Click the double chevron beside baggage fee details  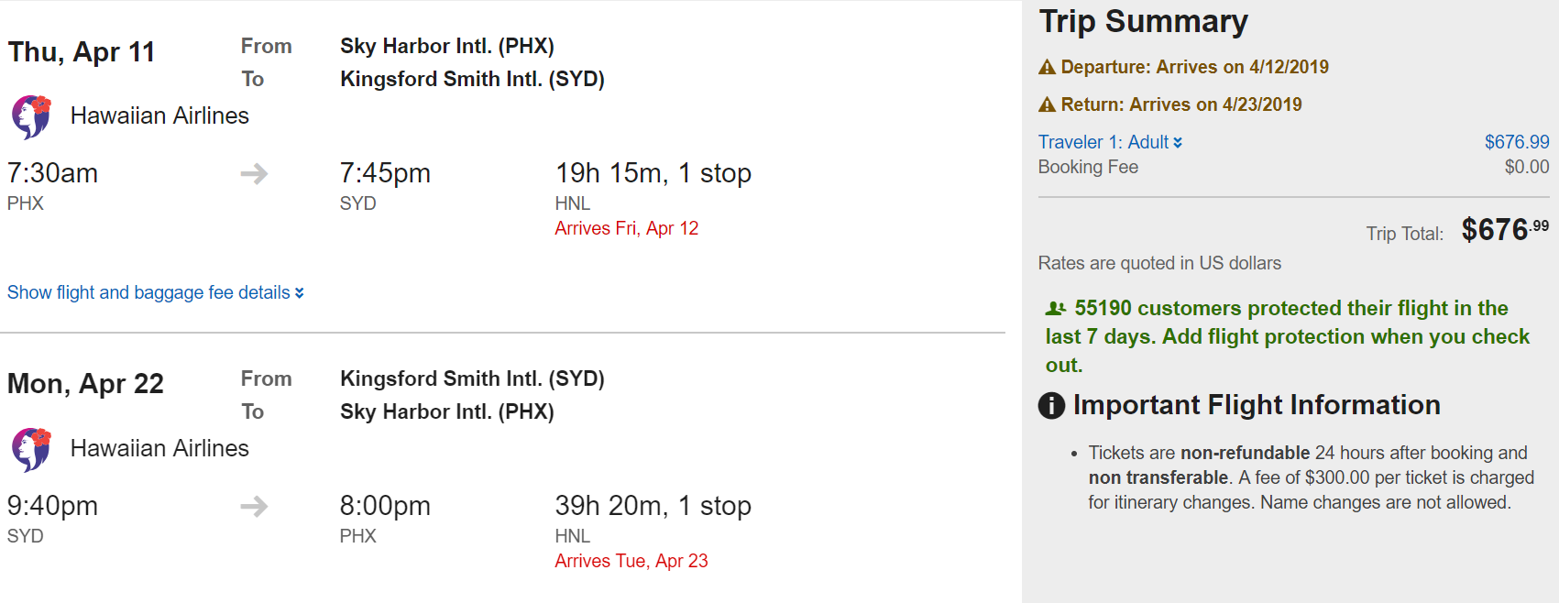300,293
